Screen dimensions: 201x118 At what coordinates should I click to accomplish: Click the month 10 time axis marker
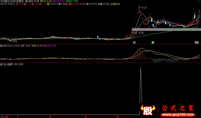117,117
